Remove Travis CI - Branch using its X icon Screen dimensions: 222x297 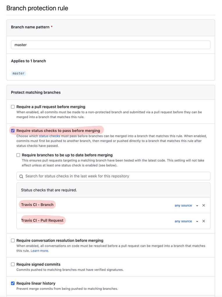click(x=204, y=205)
